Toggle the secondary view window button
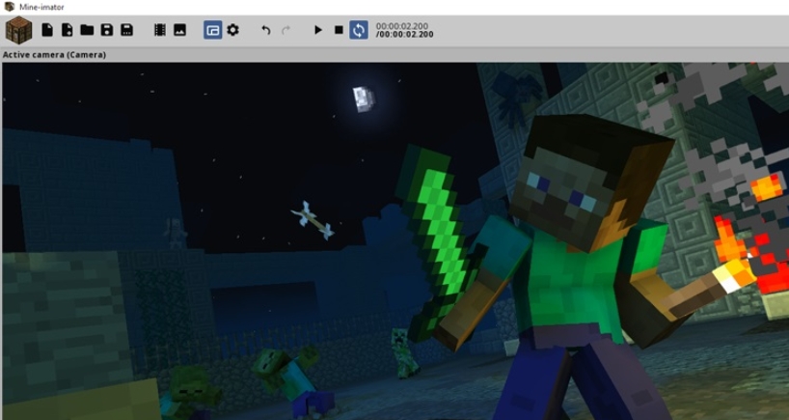 click(x=212, y=30)
